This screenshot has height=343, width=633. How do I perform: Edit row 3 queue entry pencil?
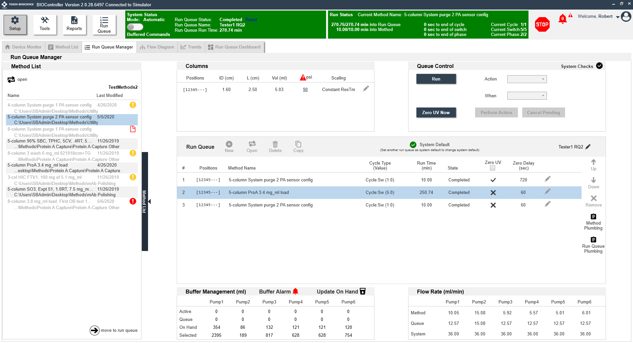tap(548, 204)
